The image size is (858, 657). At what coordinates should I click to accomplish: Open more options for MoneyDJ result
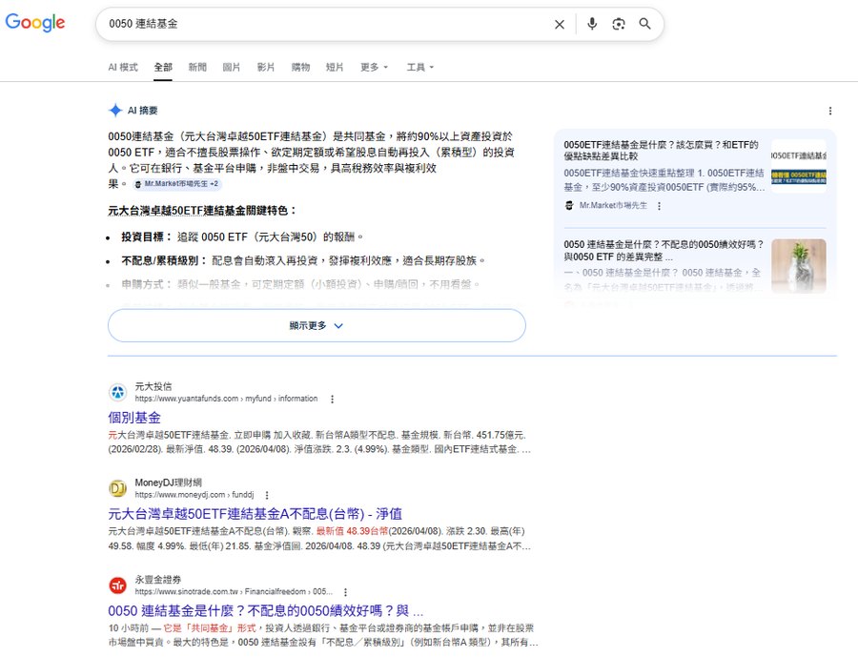tap(267, 496)
